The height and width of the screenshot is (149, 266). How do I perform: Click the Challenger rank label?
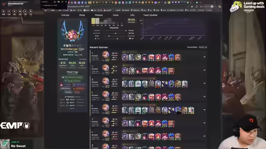coord(71,49)
